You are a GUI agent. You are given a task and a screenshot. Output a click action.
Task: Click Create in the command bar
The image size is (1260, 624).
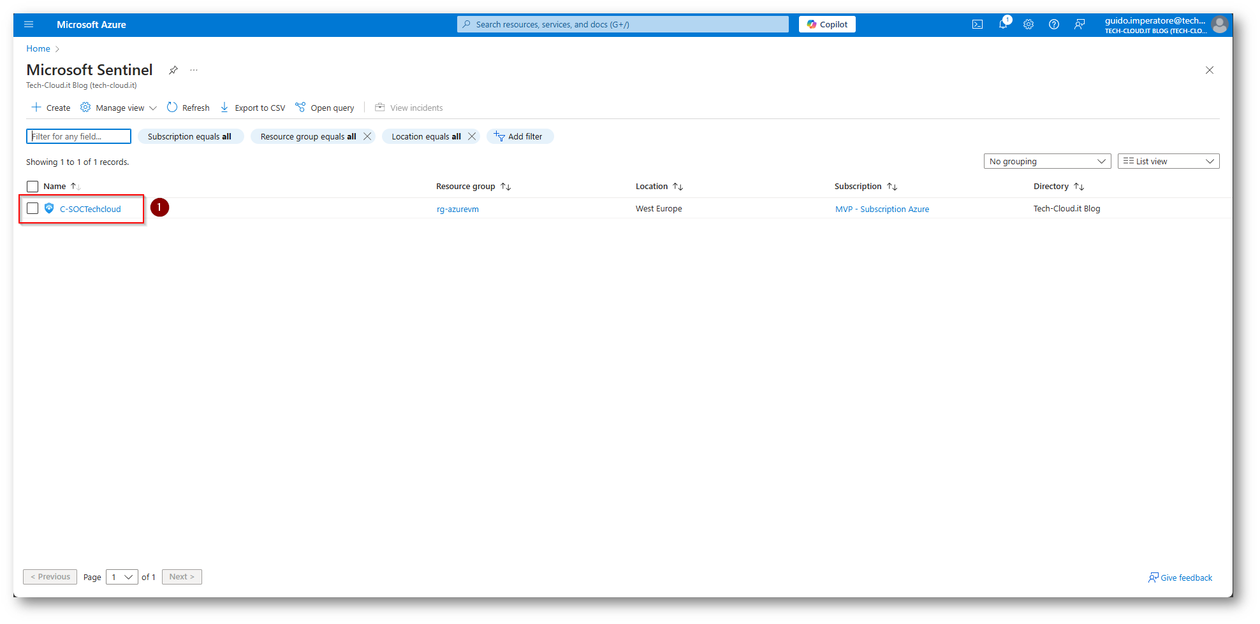point(51,108)
